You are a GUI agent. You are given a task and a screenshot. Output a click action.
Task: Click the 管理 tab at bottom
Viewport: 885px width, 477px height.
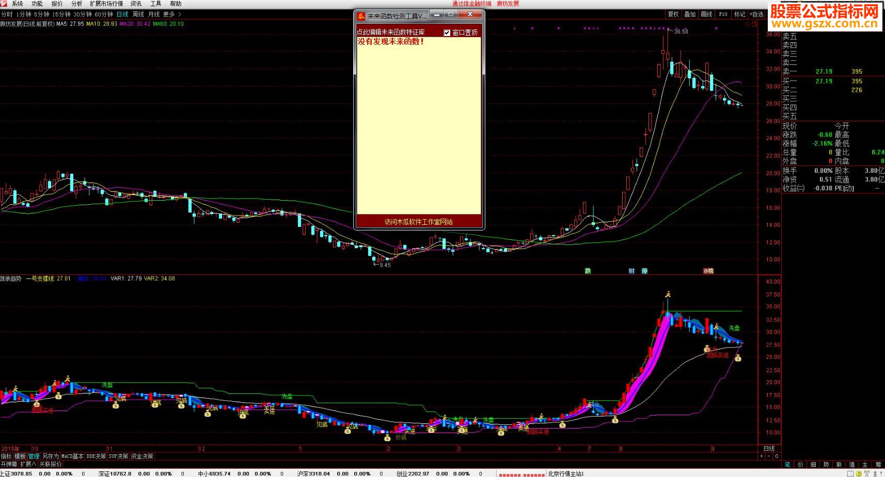click(34, 456)
